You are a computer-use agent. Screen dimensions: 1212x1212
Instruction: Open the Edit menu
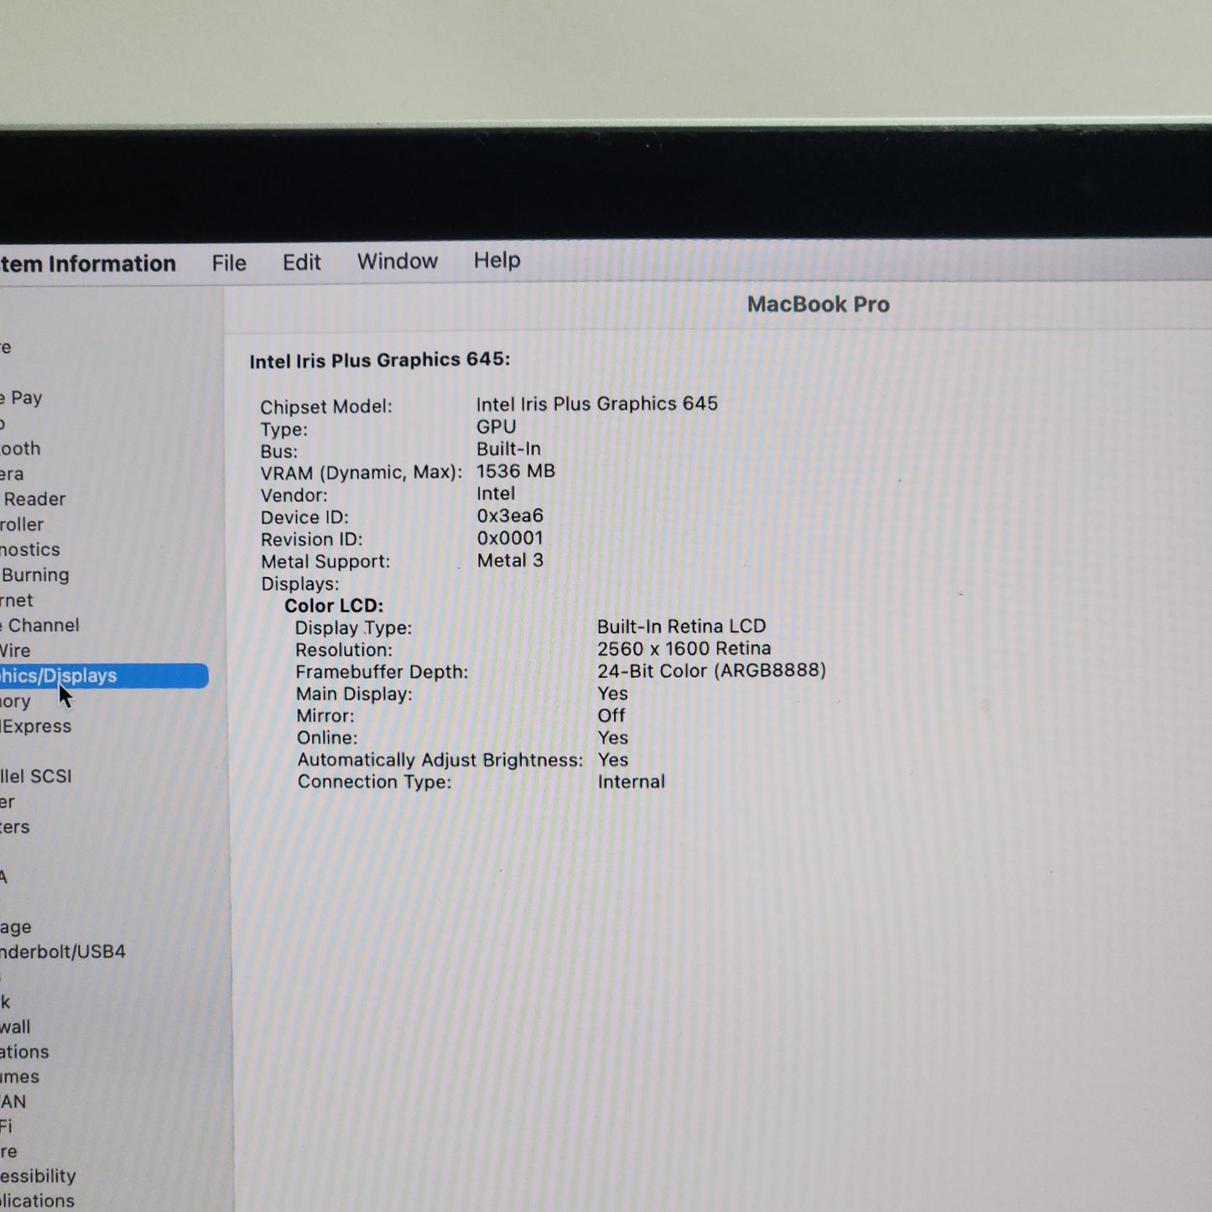click(301, 263)
